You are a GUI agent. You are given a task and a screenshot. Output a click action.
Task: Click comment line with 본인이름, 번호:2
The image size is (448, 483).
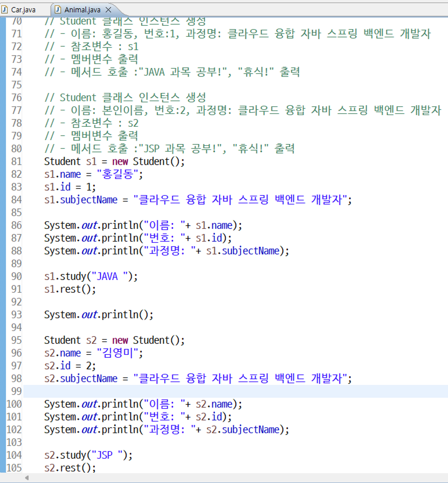coord(243,111)
